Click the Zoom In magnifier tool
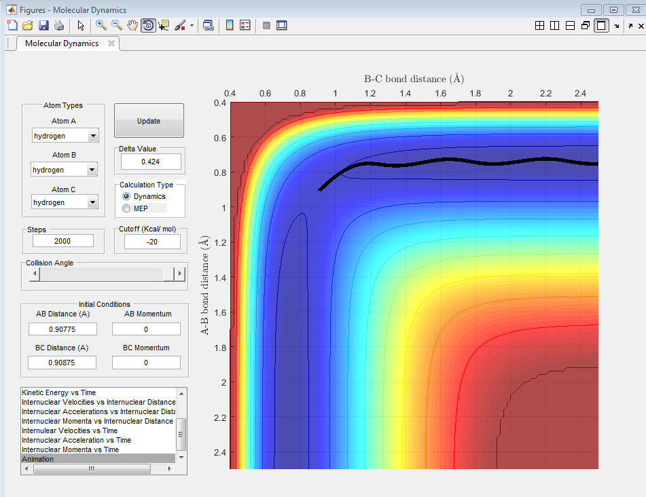This screenshot has width=646, height=497. point(101,26)
